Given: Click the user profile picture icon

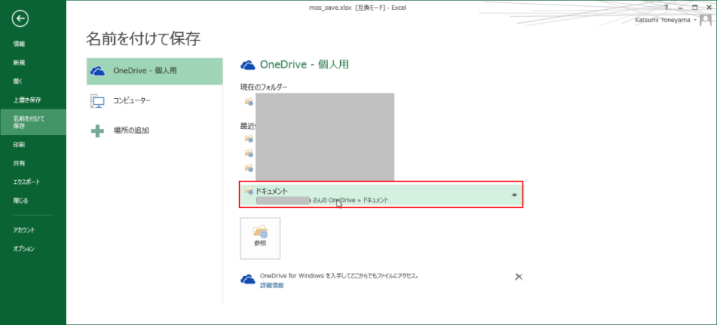Looking at the screenshot, I should click(x=706, y=20).
